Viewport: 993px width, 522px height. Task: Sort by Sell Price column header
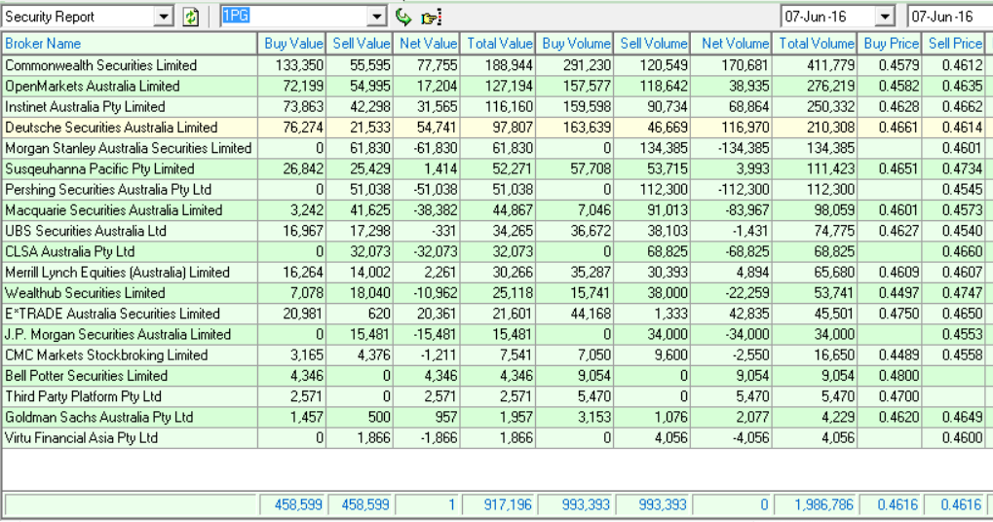point(954,44)
